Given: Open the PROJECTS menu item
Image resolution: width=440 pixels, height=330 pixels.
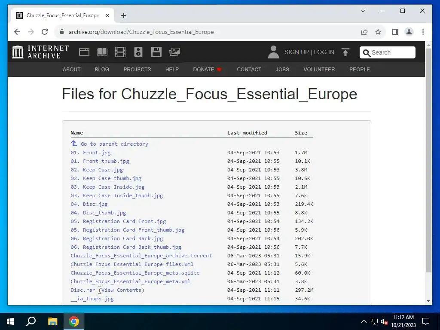Looking at the screenshot, I should click(137, 69).
